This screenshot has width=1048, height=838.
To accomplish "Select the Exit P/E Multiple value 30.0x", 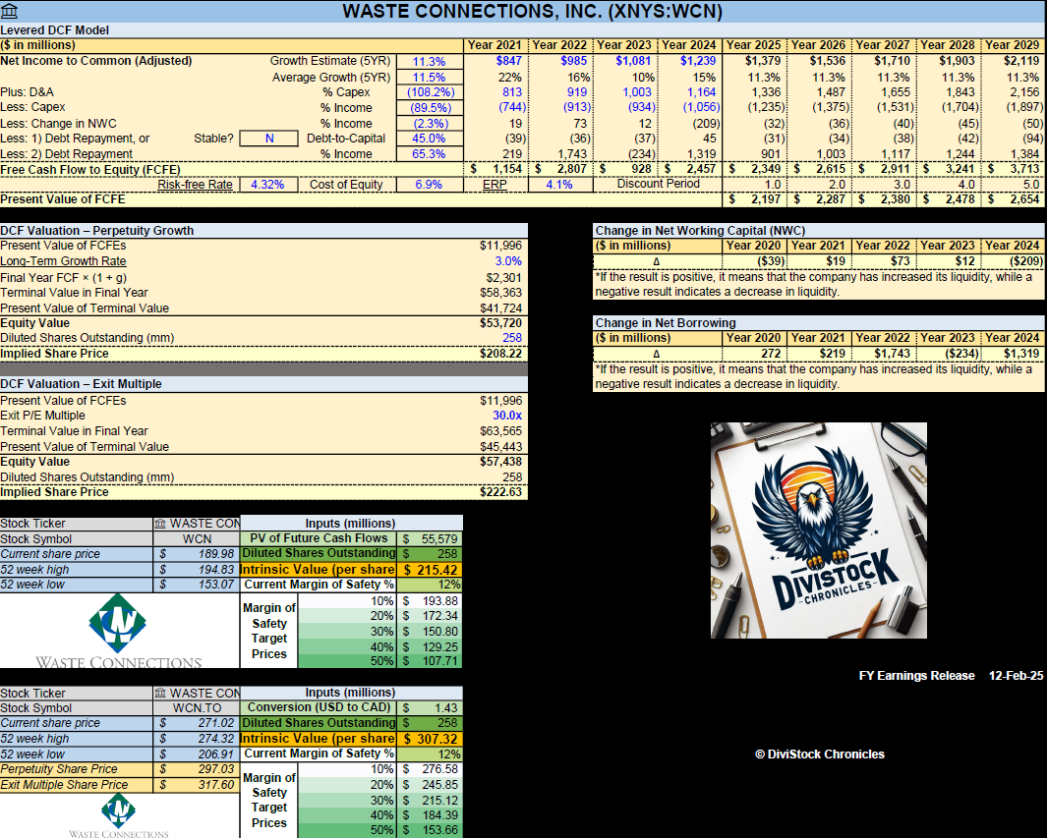I will (x=507, y=416).
